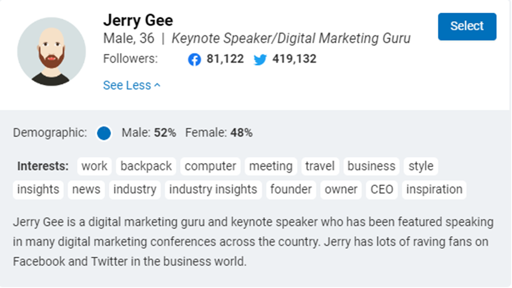Click the blue demographic pie chart
Image resolution: width=512 pixels, height=288 pixels.
point(104,133)
